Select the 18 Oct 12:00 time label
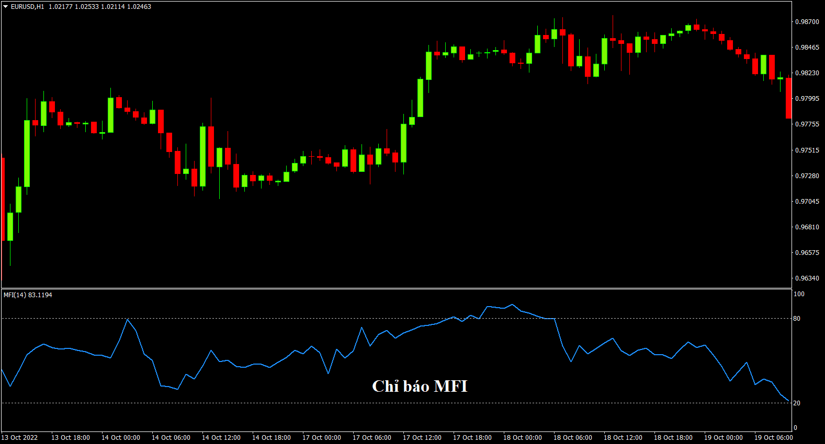The image size is (825, 444). pyautogui.click(x=623, y=438)
